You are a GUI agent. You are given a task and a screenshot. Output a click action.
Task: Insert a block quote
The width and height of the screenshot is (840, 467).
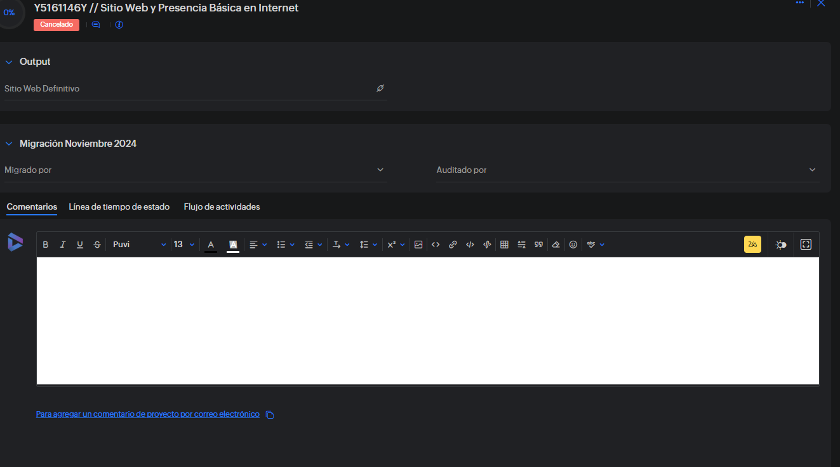(x=538, y=245)
